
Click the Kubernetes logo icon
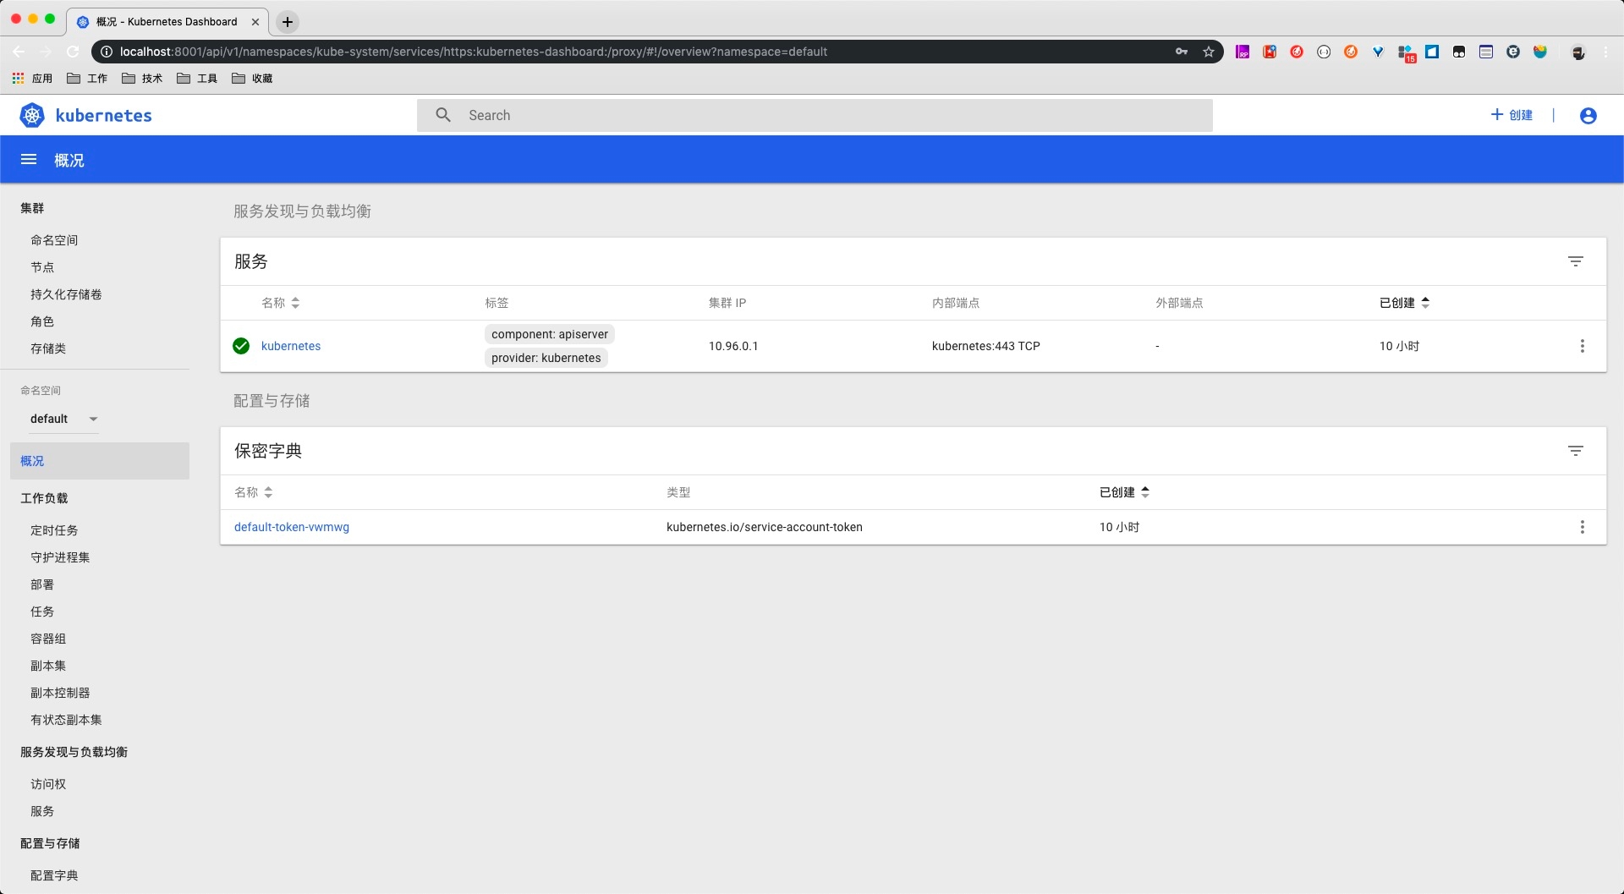pyautogui.click(x=32, y=115)
